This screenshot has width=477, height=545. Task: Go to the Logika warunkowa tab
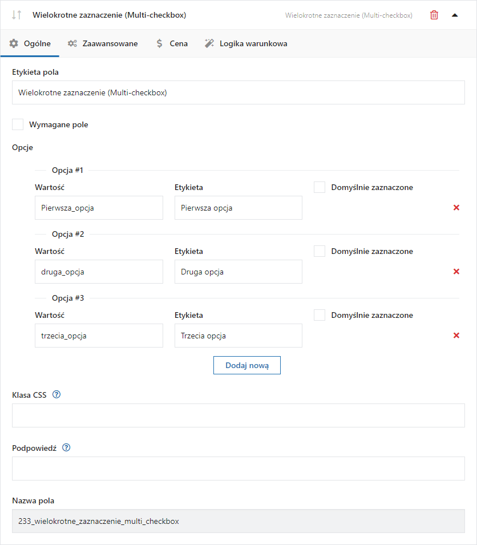coord(246,43)
